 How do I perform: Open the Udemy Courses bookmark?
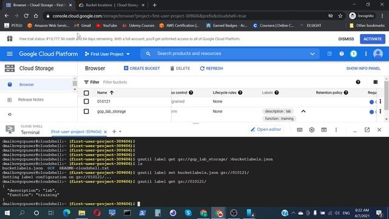click(x=138, y=26)
